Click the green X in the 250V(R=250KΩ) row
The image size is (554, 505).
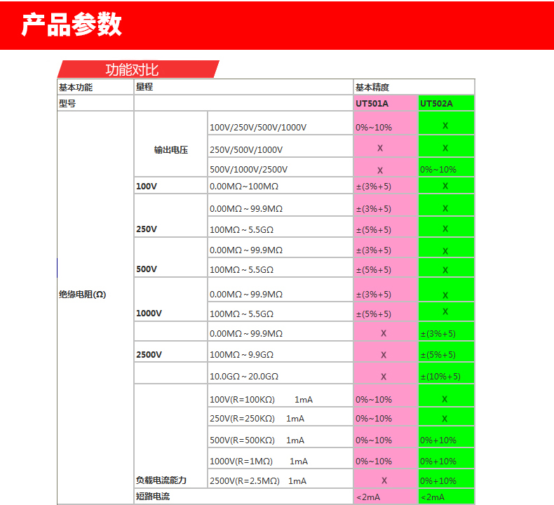click(x=445, y=419)
